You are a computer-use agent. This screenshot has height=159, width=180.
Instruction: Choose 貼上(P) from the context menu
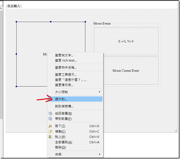[x=75, y=137]
